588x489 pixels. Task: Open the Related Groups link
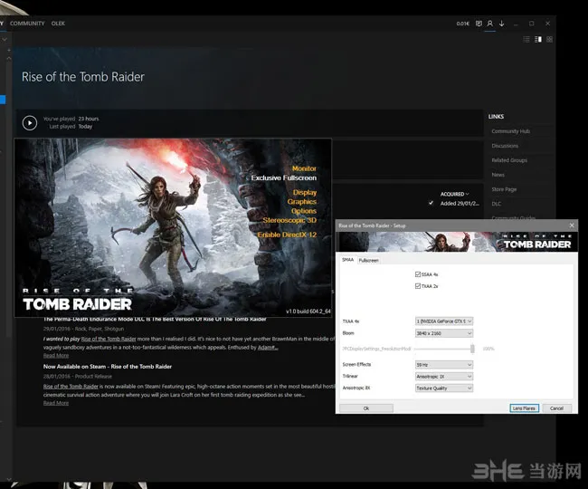tap(509, 160)
